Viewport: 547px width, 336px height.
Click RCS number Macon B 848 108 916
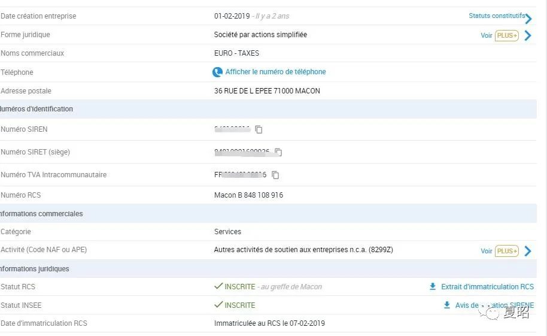tap(248, 195)
